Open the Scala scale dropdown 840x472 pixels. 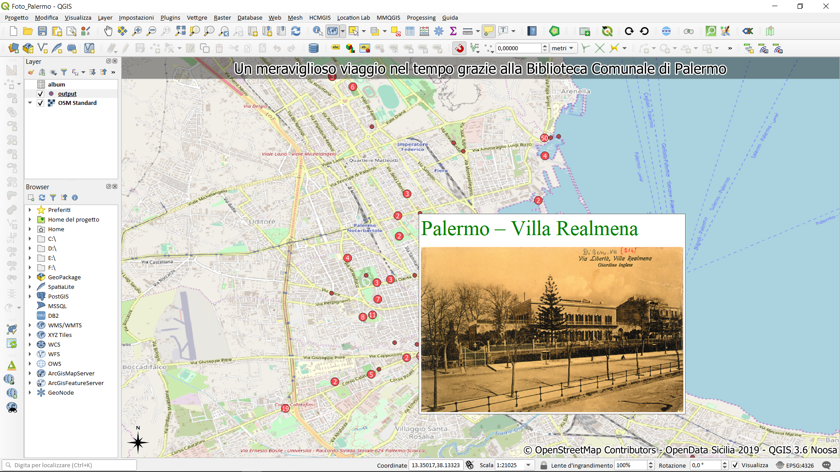coord(528,465)
